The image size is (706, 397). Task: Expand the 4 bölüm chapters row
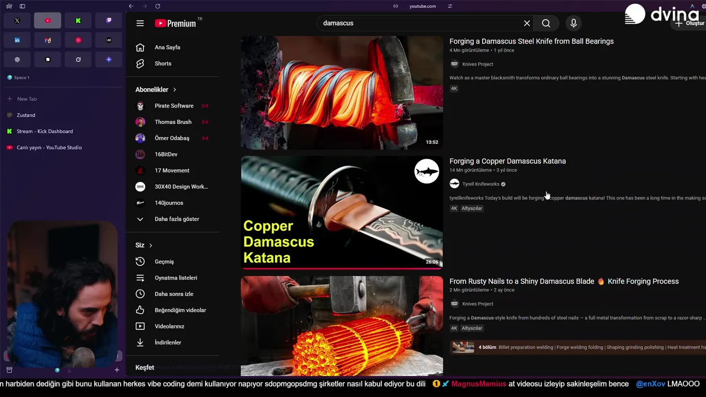[577, 347]
